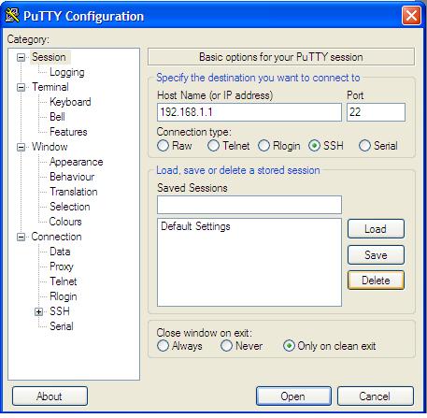
Task: Choose Telnet as connection type
Action: tap(213, 146)
